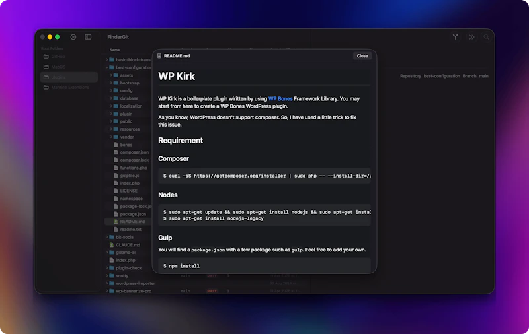Expand the wp-bannerize-pro folder chevron
The image size is (529, 334).
click(x=107, y=291)
